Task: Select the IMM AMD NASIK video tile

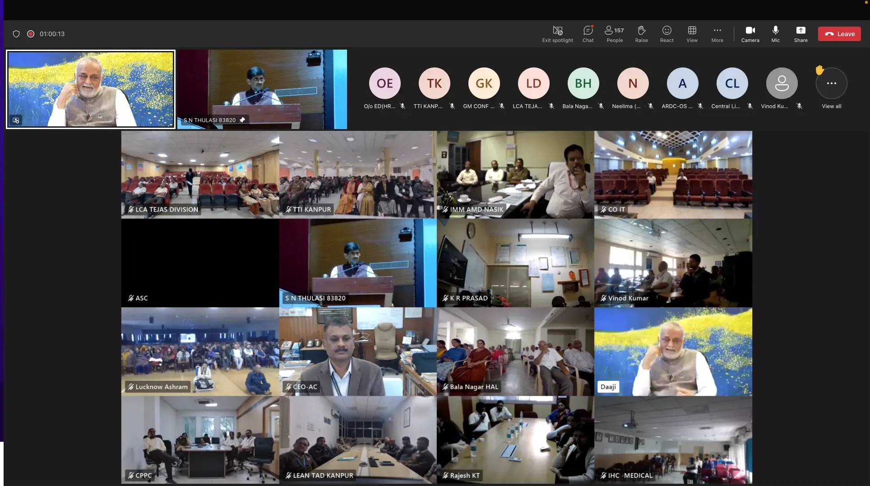Action: (515, 175)
